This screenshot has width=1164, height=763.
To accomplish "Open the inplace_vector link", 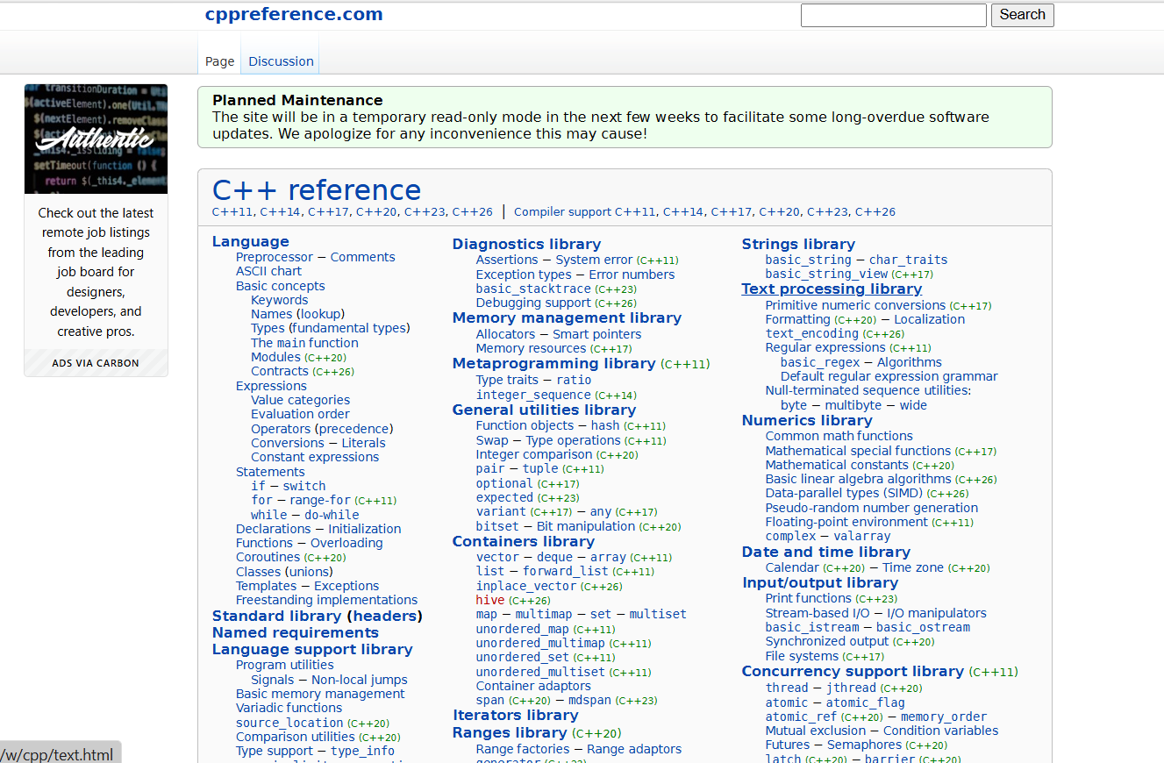I will click(x=526, y=586).
